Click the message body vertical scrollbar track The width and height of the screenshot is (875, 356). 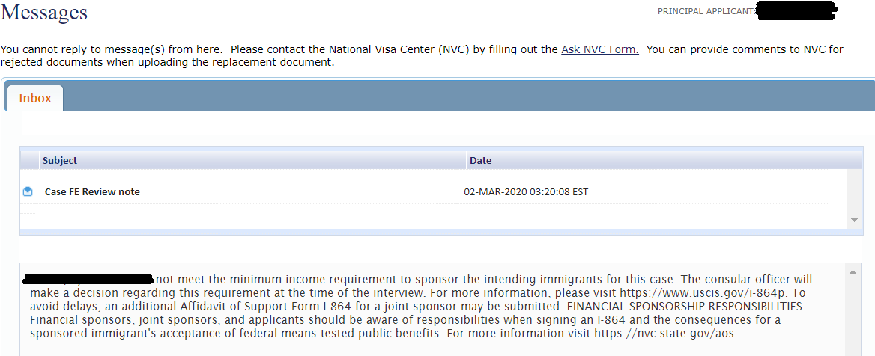(852, 316)
